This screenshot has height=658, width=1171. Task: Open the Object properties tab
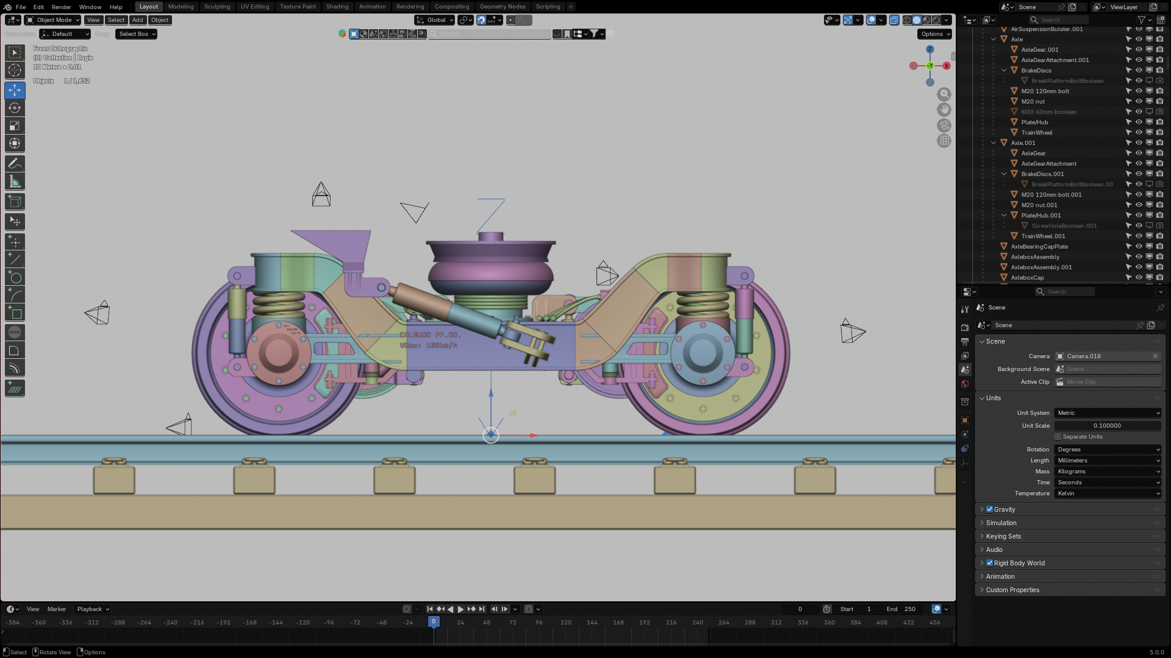965,420
